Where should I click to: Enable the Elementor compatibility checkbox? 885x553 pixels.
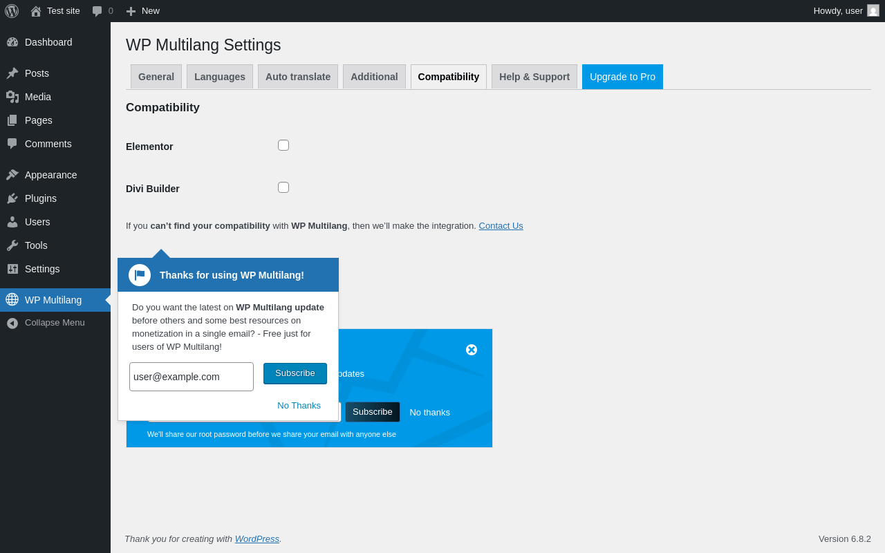283,145
